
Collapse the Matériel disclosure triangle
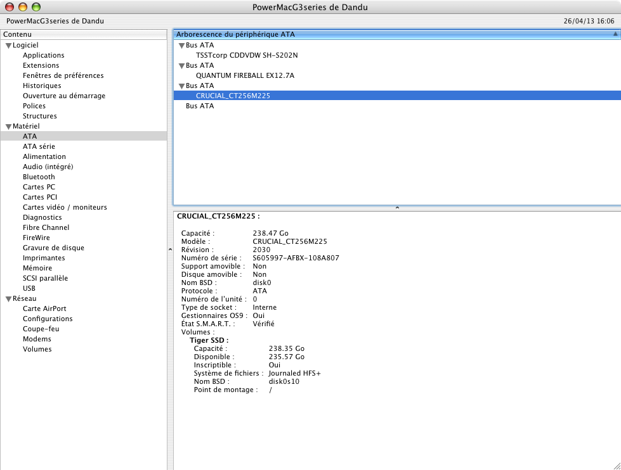[x=8, y=127]
